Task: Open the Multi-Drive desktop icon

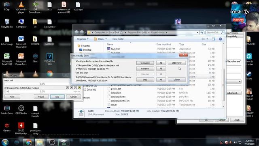Action: click(x=7, y=110)
